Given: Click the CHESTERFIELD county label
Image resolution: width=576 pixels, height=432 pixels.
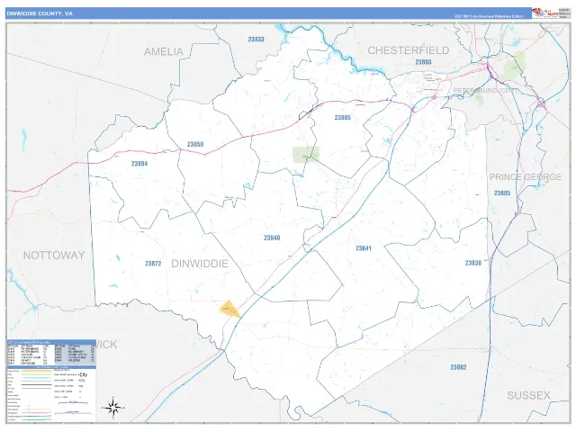Looking at the screenshot, I should [x=409, y=50].
